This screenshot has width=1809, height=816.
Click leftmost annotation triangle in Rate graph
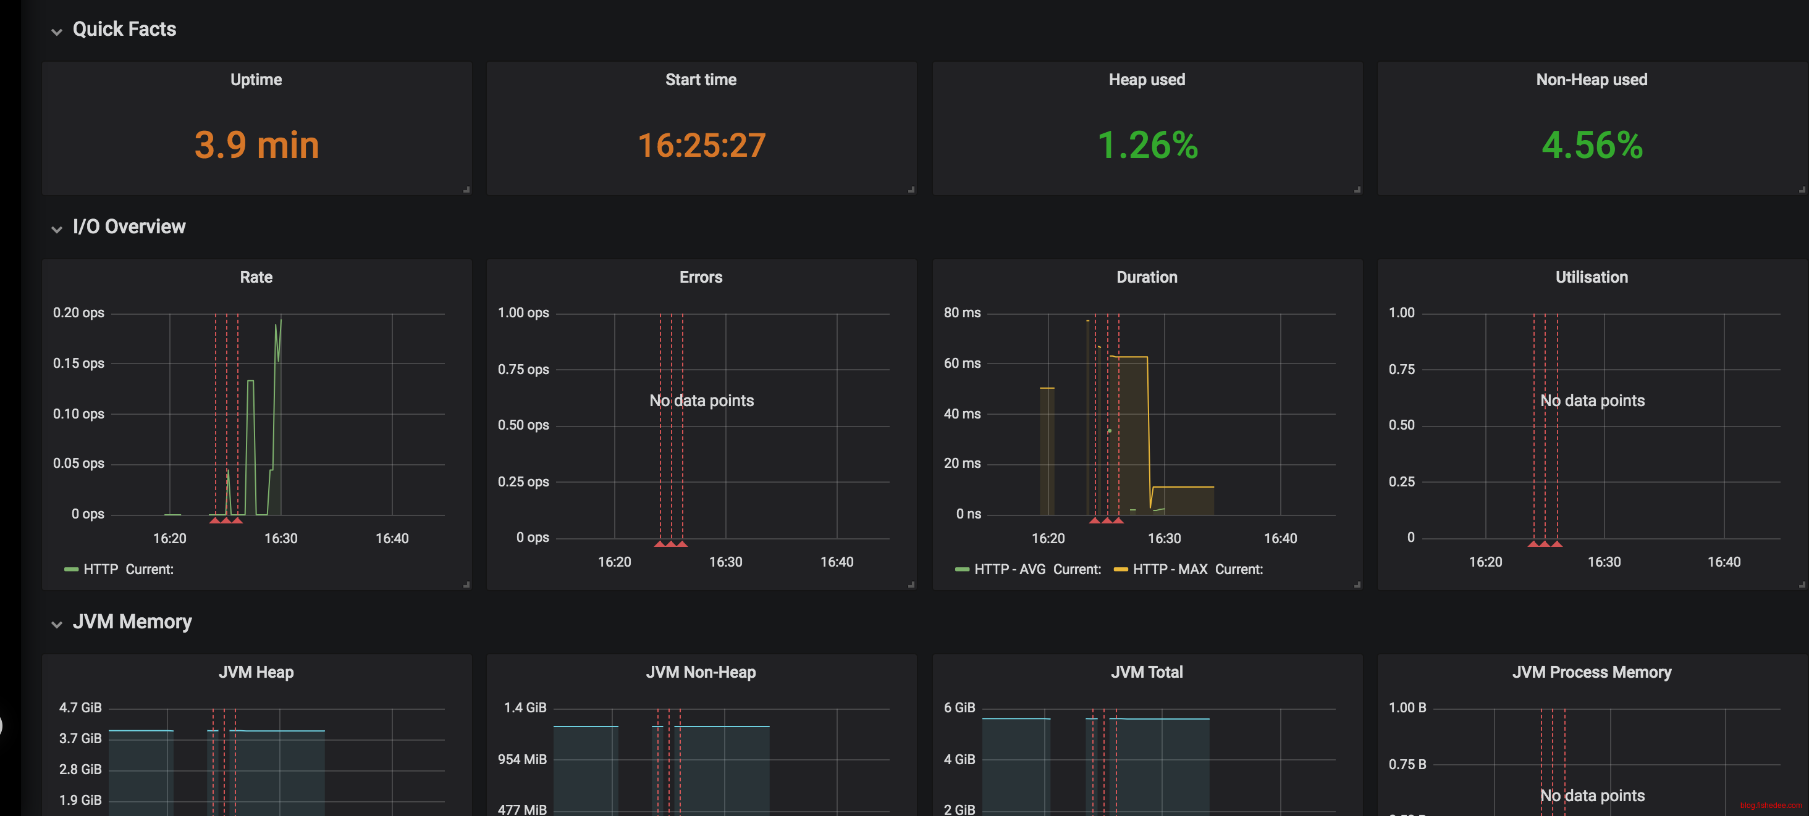pyautogui.click(x=215, y=520)
